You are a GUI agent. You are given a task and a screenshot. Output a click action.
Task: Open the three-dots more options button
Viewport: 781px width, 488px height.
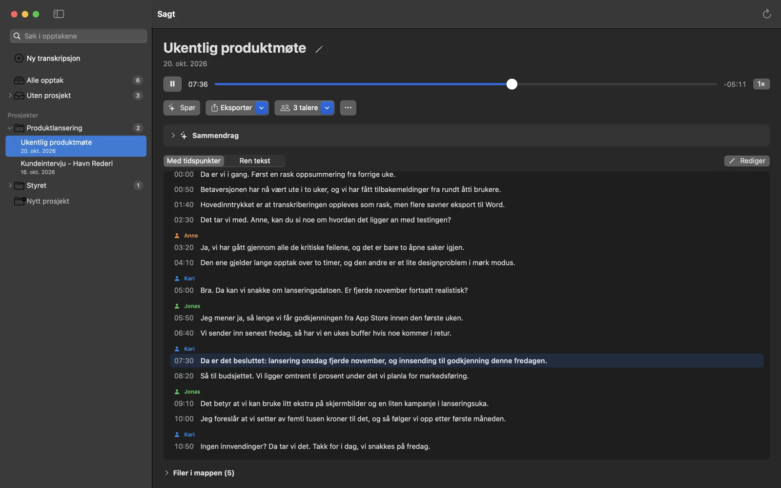pyautogui.click(x=348, y=108)
